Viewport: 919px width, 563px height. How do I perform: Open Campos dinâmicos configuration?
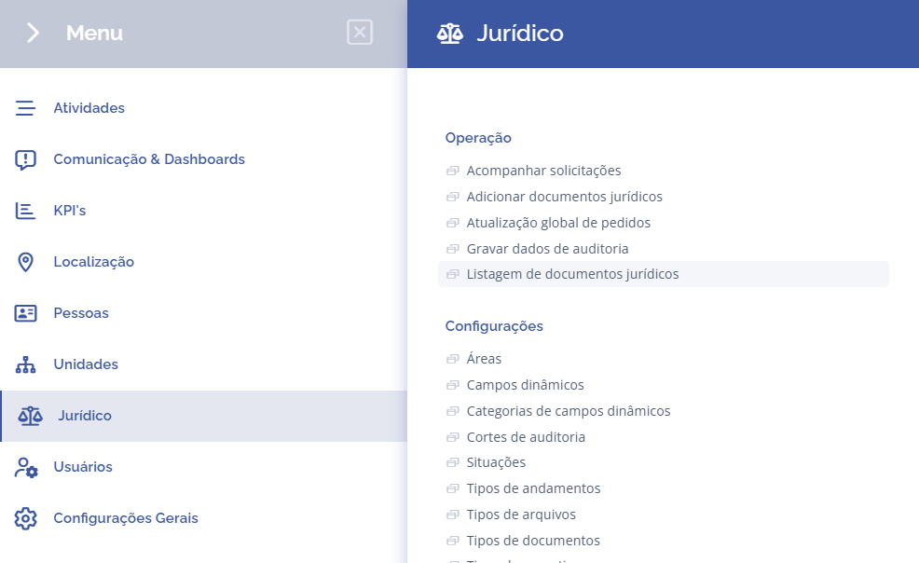click(x=525, y=385)
